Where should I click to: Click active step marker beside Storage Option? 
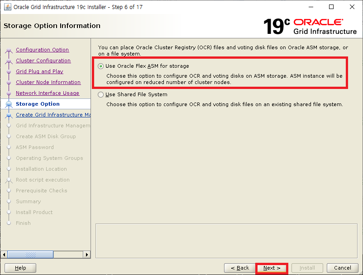coord(9,105)
